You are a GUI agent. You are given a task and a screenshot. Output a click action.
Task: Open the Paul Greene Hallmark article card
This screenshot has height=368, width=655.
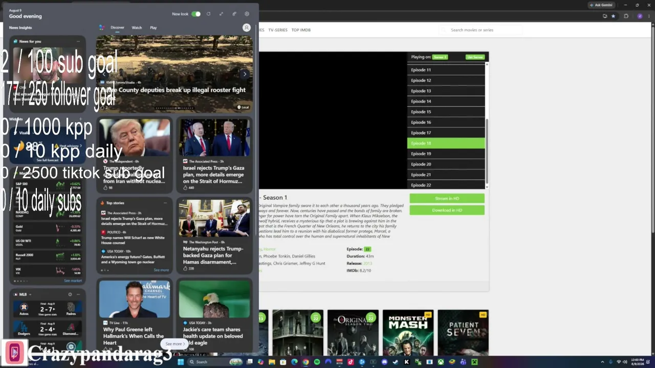point(135,316)
